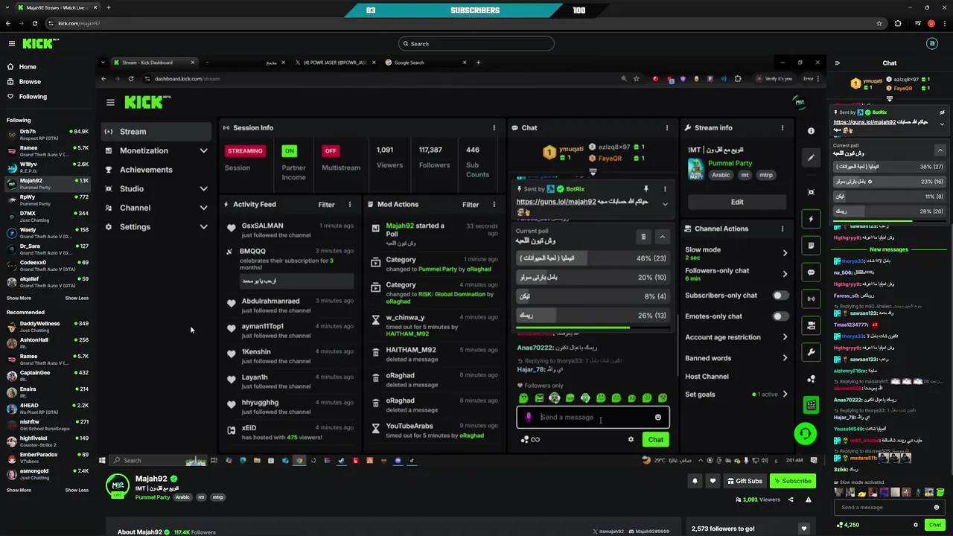Viewport: 953px width, 536px height.
Task: Select the green clapperboard clips icon
Action: [x=811, y=405]
